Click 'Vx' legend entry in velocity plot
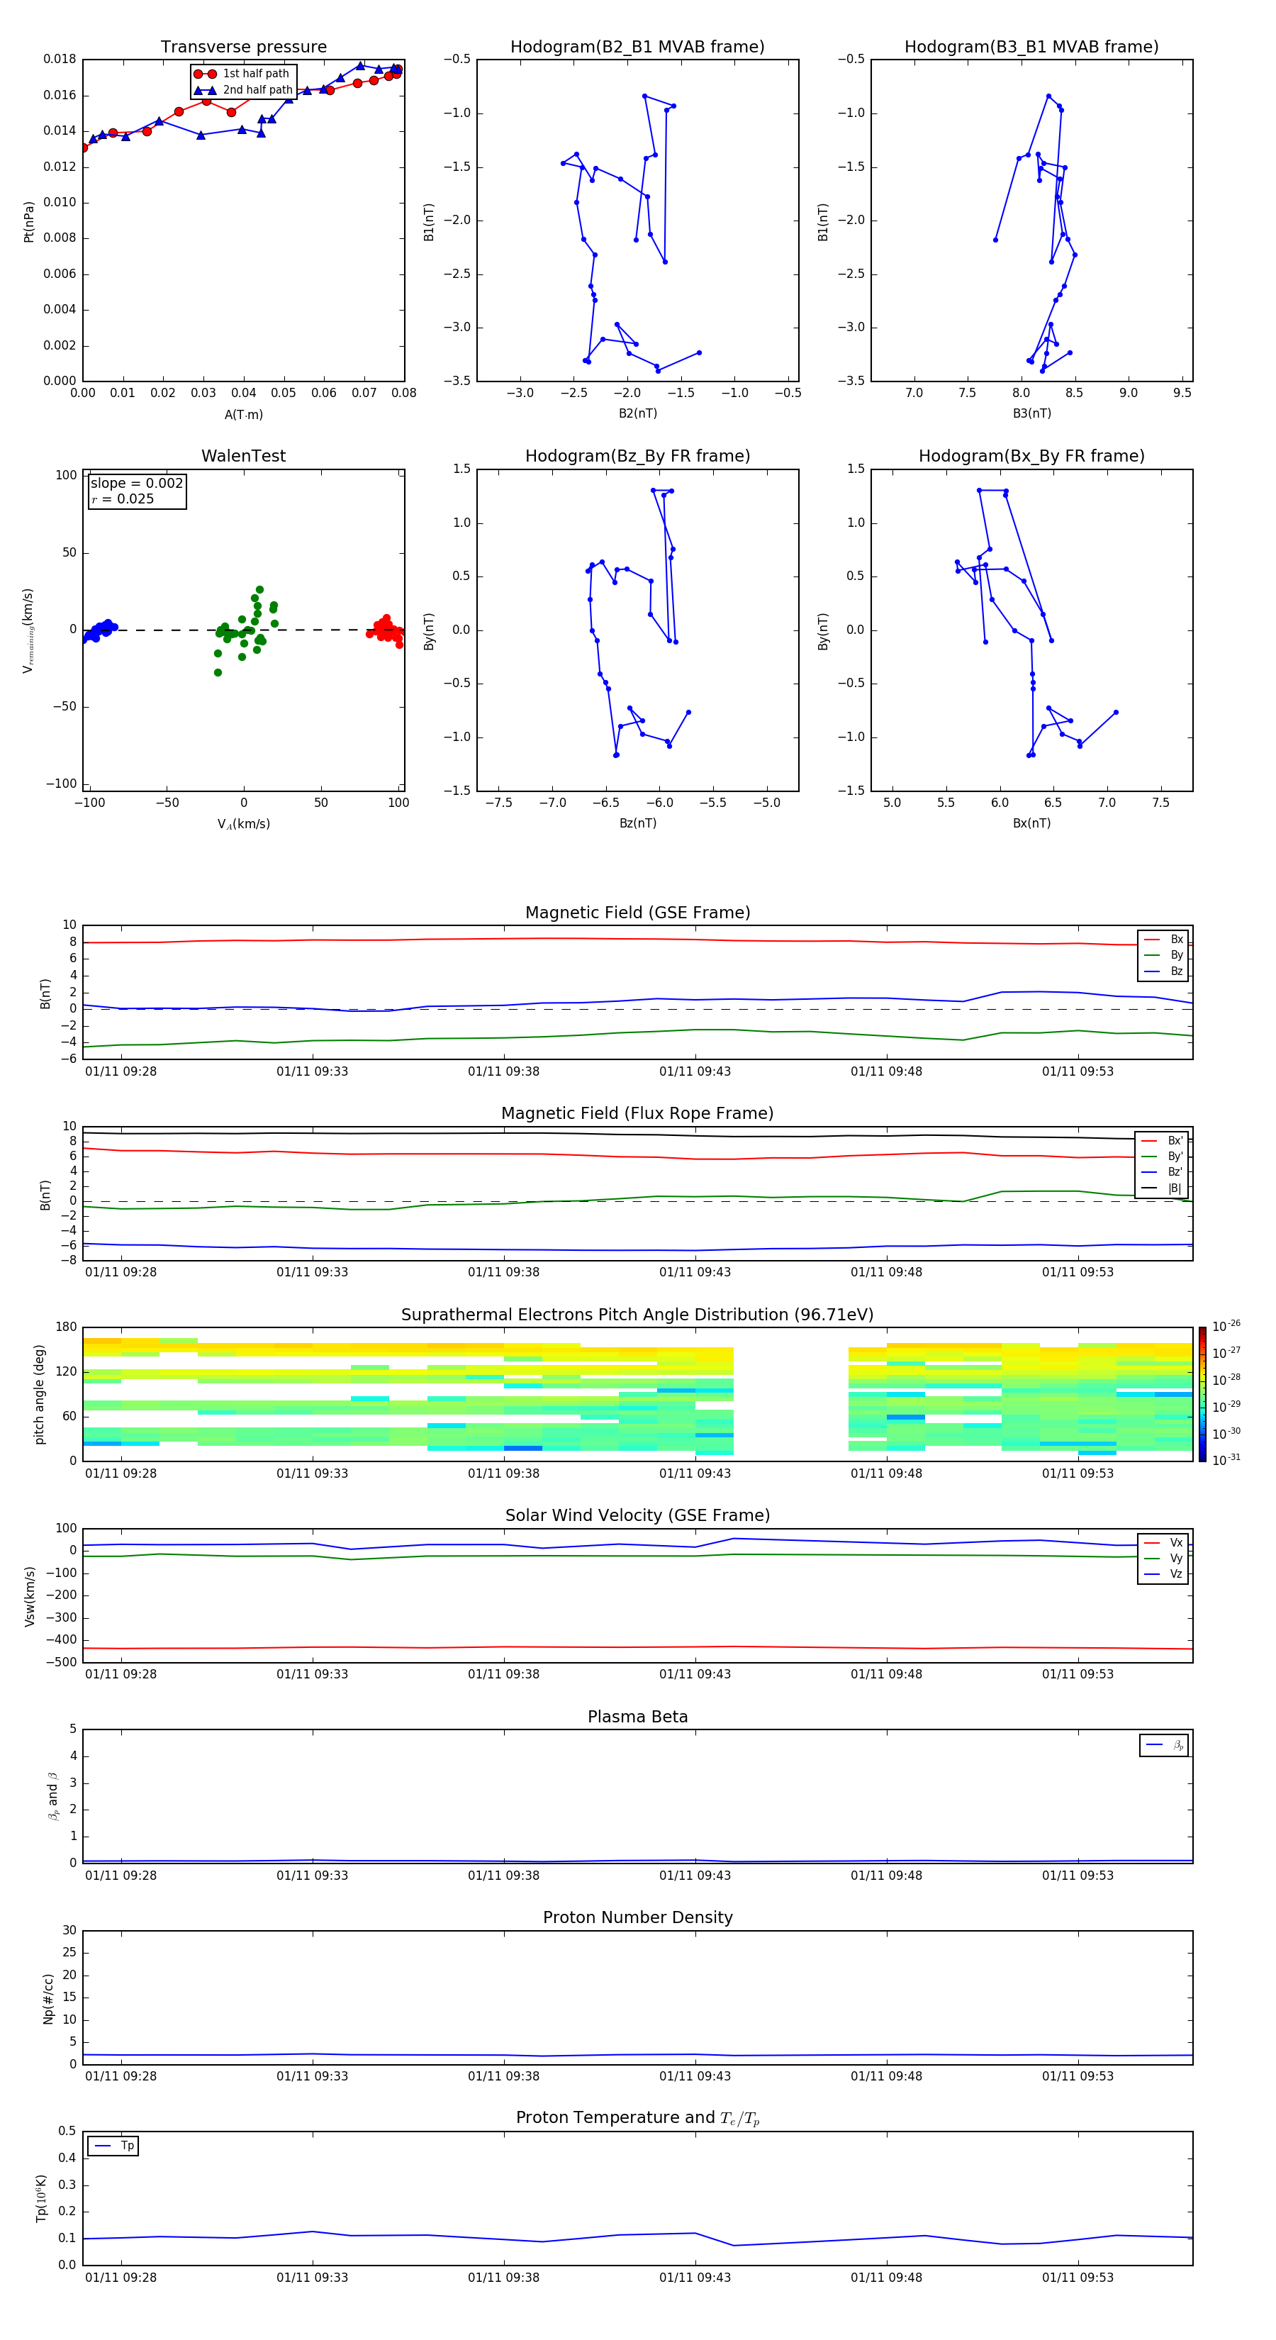Viewport: 1276px width, 2340px height. click(1163, 1542)
